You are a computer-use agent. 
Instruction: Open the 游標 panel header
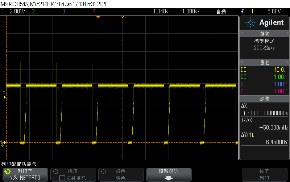pos(264,99)
